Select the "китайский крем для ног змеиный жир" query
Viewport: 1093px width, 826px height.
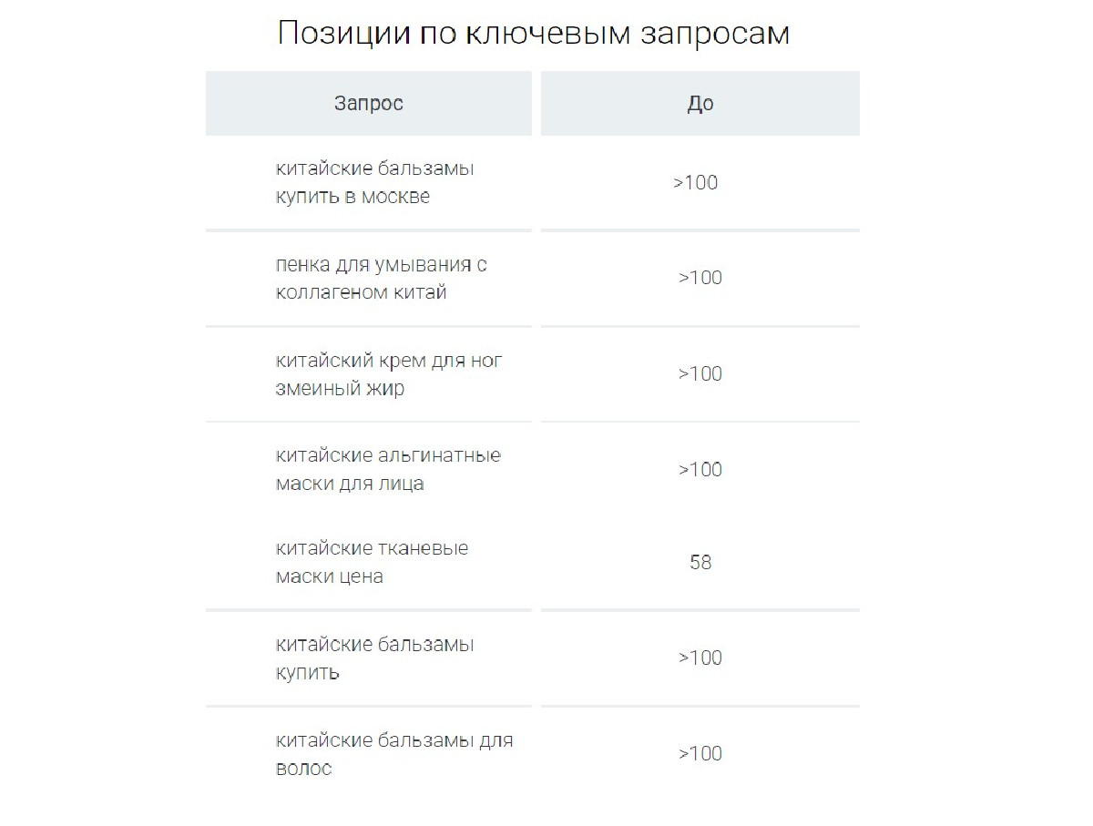click(389, 374)
